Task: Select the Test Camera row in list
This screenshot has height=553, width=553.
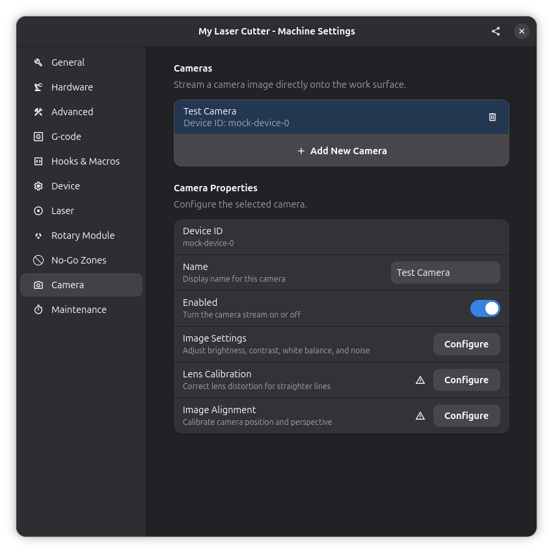Action: pos(342,117)
